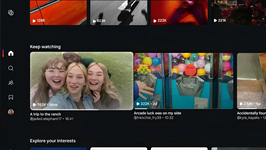The width and height of the screenshot is (266, 150).
Task: Click play icon beside 222K on arcade video
Action: click(x=138, y=104)
